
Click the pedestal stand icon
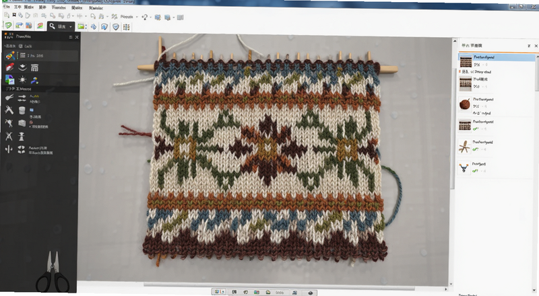[x=22, y=137]
